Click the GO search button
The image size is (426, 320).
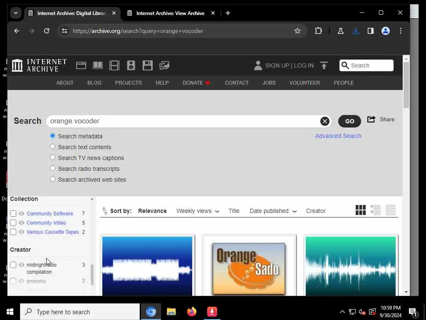(349, 121)
